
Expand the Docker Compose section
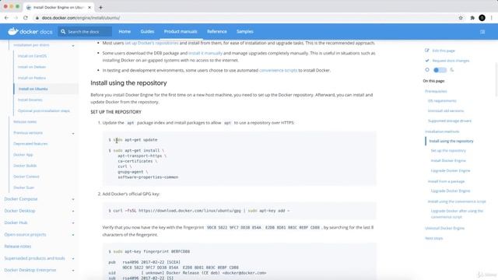pos(73,199)
